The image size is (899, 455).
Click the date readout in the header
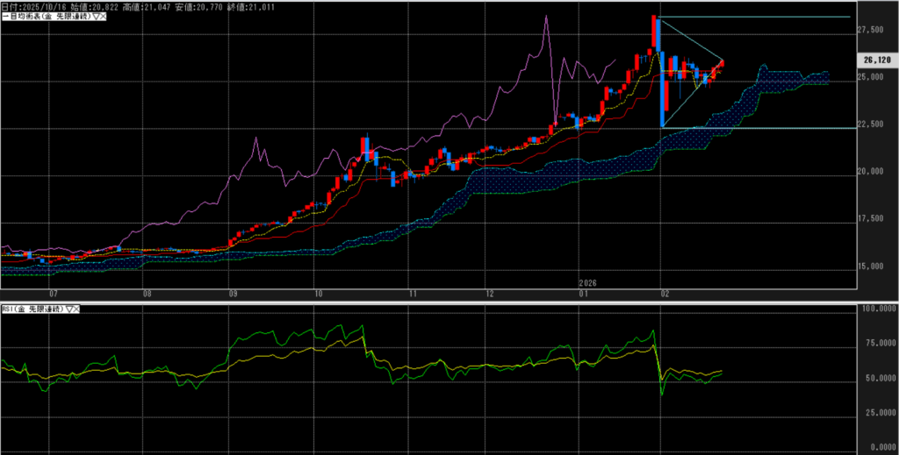click(x=36, y=6)
